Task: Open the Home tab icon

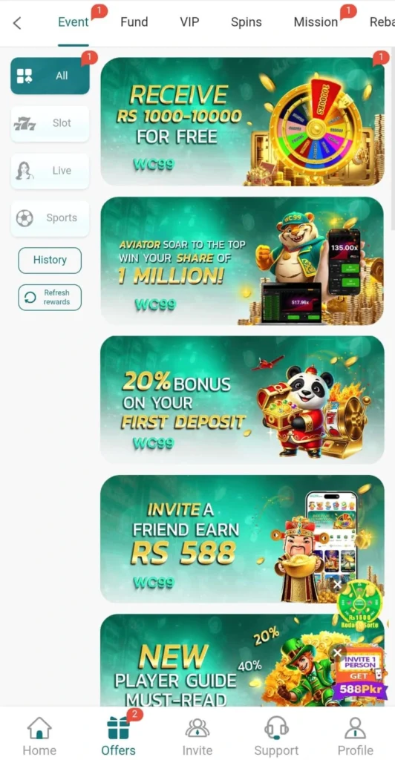Action: coord(39,729)
